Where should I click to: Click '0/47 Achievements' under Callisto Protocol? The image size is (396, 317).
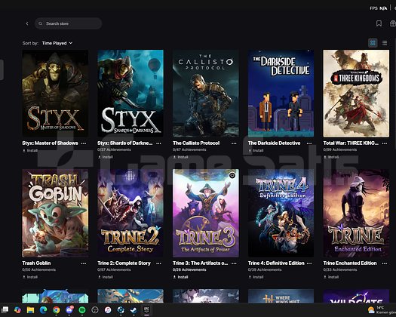point(189,149)
